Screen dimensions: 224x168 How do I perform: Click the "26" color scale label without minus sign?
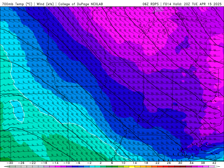click(169, 163)
